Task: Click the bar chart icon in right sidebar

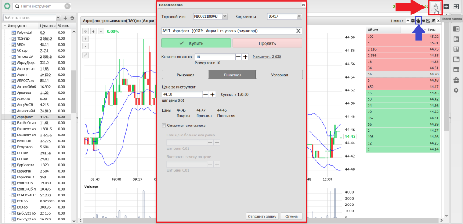Action: click(x=456, y=49)
